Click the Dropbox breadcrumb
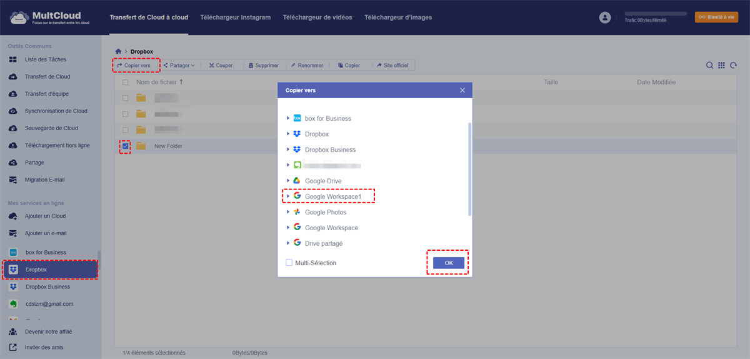 (142, 51)
